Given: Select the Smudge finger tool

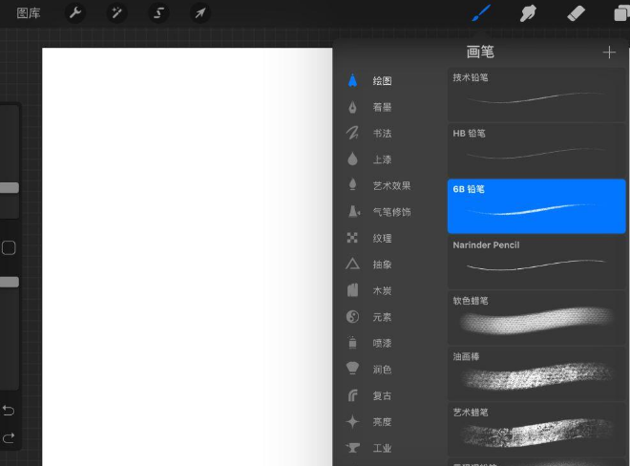Looking at the screenshot, I should [528, 13].
